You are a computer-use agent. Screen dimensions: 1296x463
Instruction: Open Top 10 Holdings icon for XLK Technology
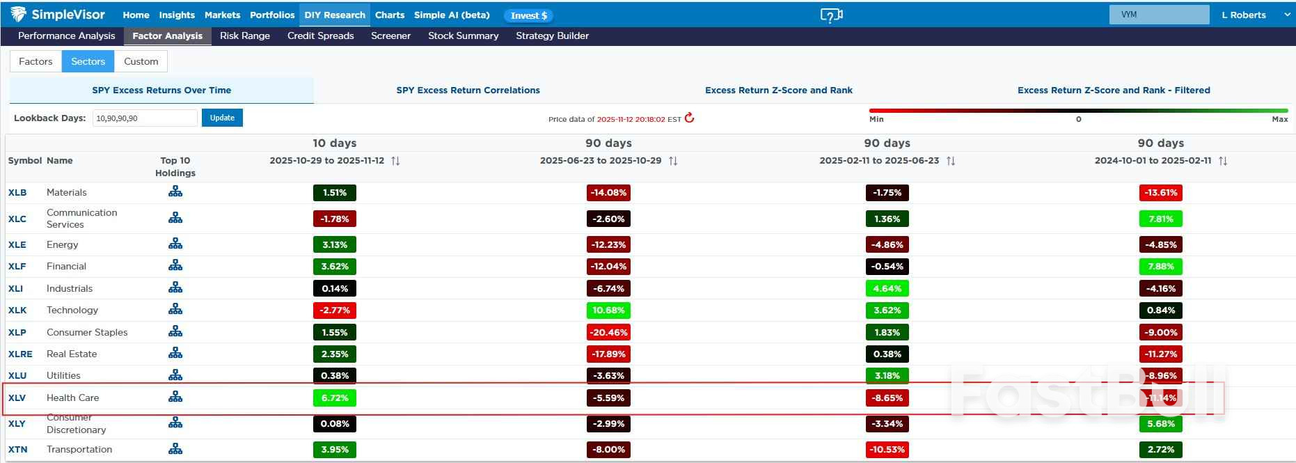(x=175, y=309)
